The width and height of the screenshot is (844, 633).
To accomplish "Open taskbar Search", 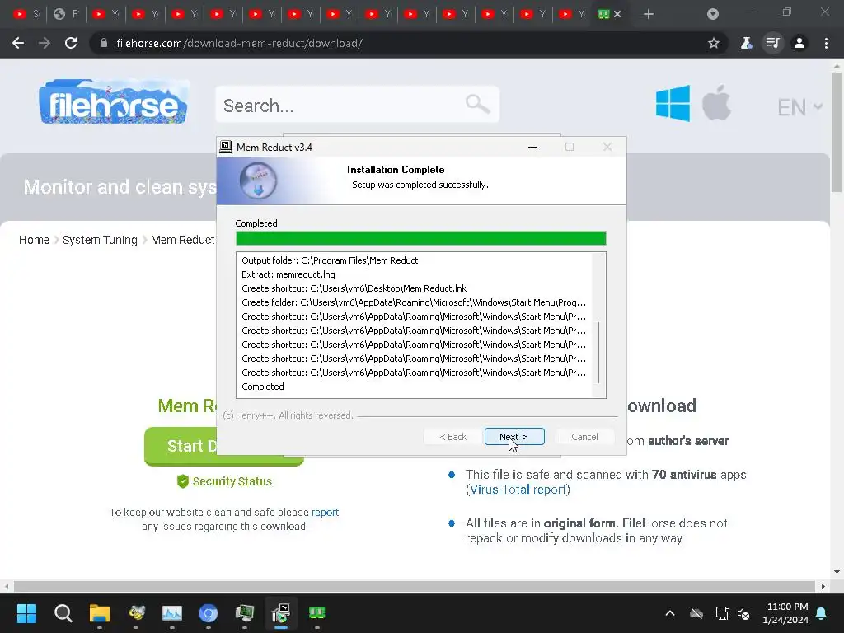I will [x=63, y=613].
